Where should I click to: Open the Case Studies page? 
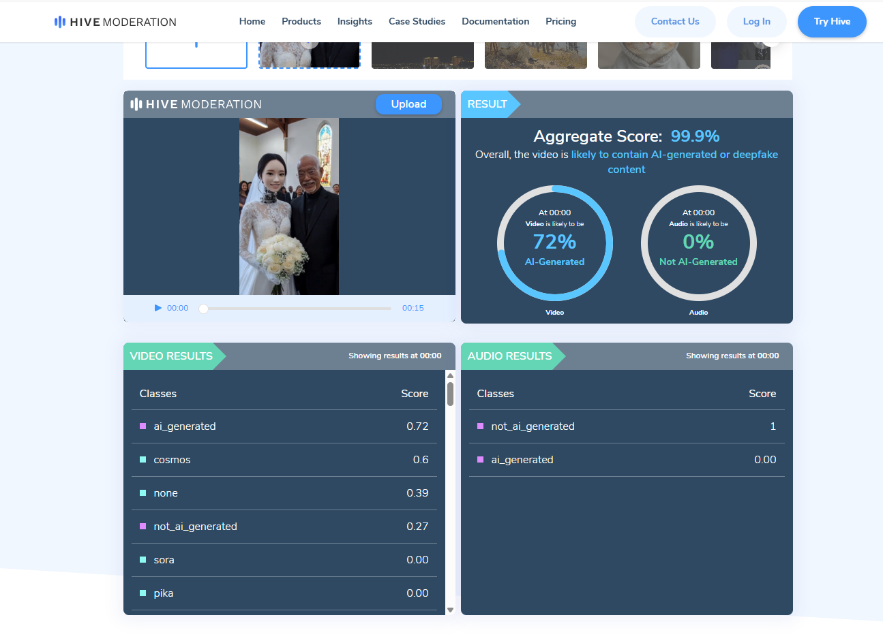417,22
